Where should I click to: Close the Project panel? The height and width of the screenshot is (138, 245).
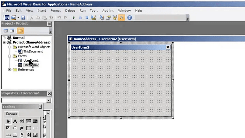coord(49,24)
